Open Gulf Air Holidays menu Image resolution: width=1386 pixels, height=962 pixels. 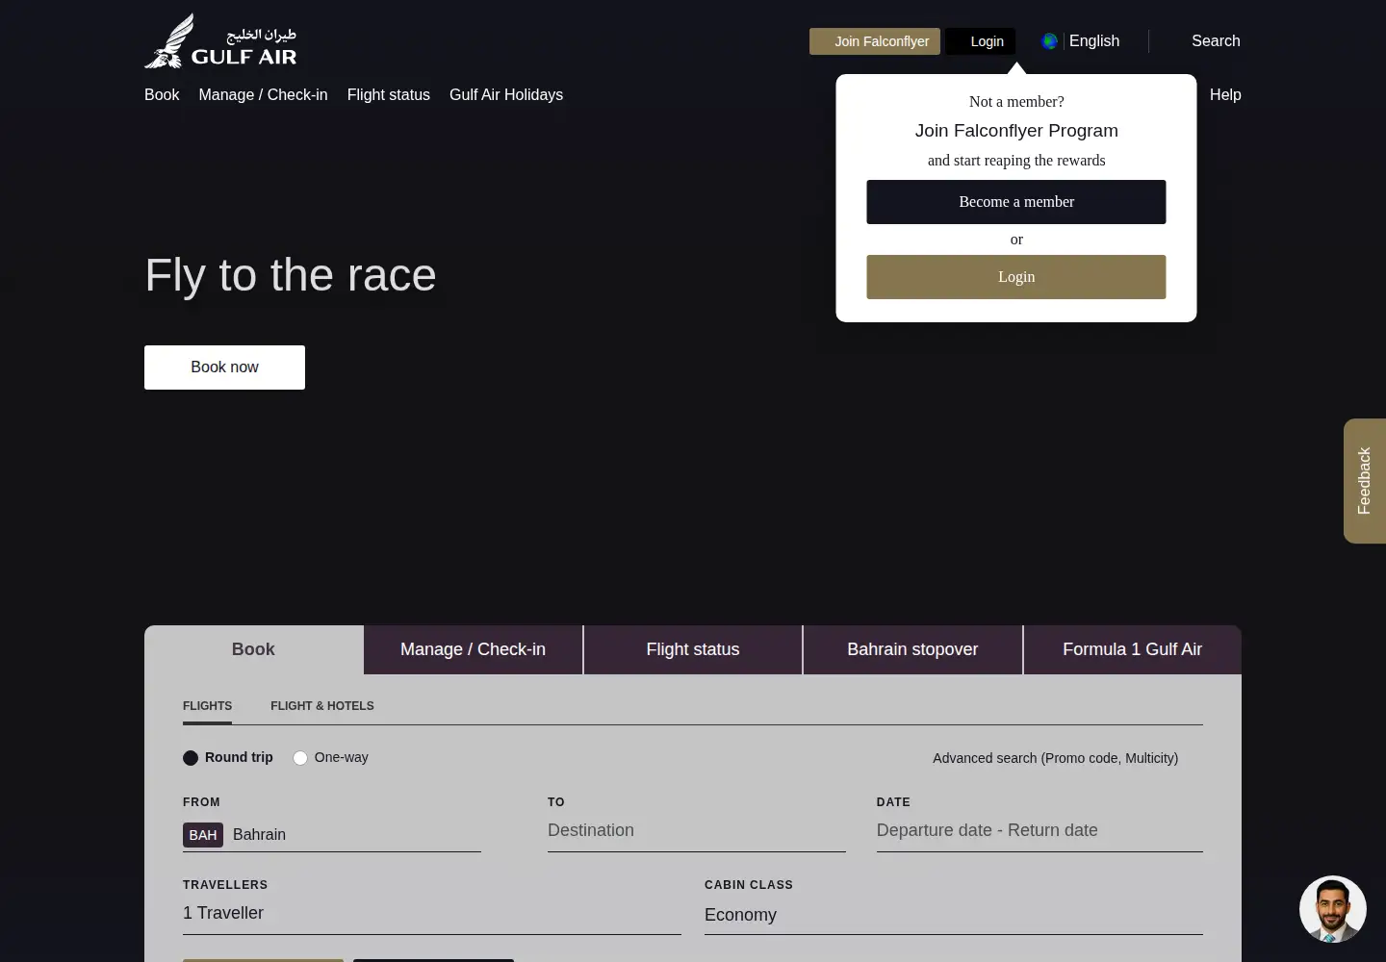pyautogui.click(x=506, y=94)
